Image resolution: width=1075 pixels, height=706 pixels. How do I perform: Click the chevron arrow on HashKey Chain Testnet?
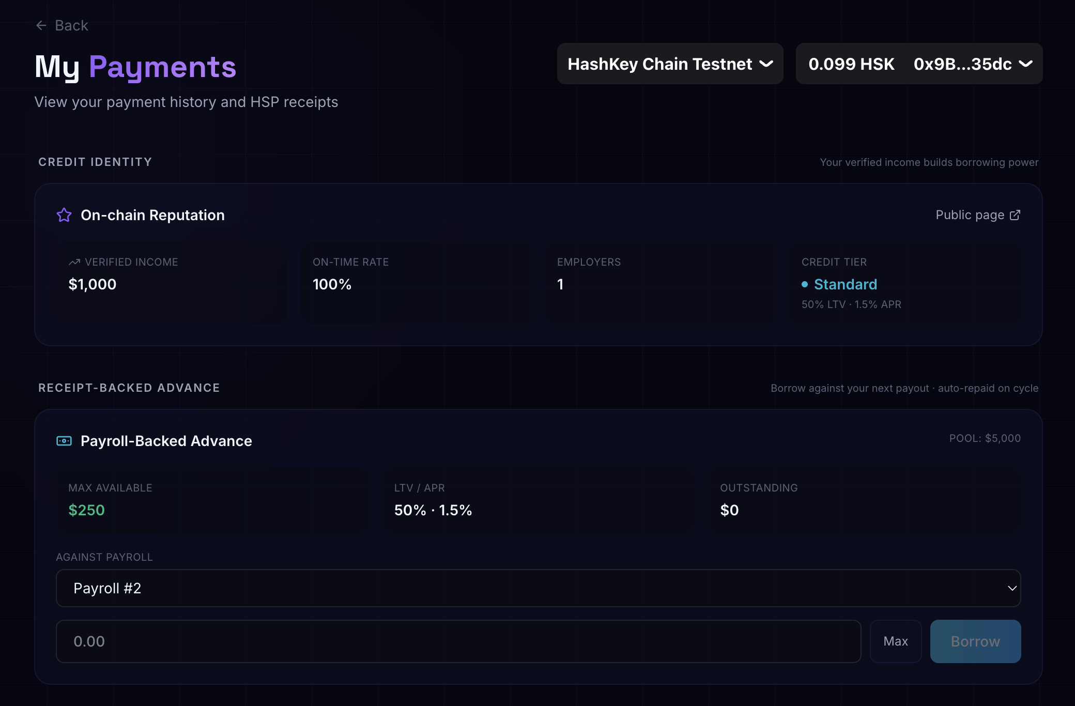(766, 64)
